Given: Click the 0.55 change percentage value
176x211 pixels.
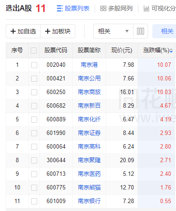Looking at the screenshot, I should (165, 201).
